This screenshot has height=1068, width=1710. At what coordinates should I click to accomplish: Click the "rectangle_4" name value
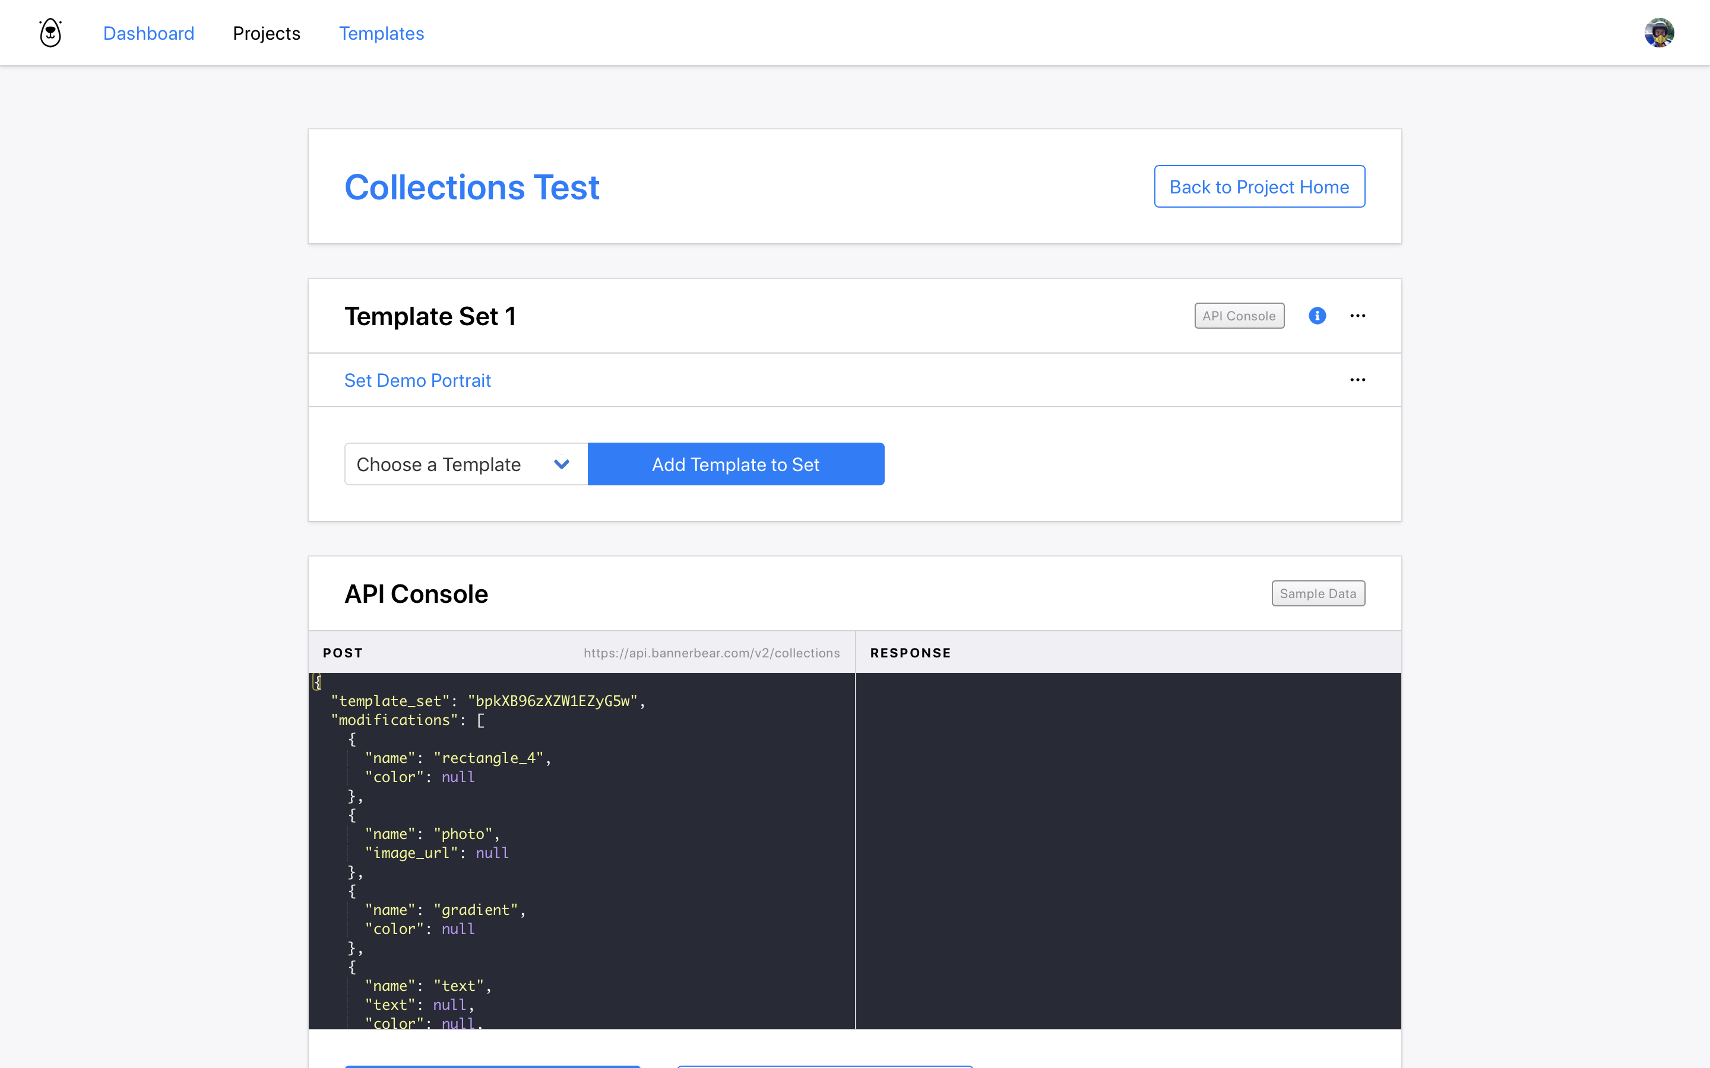(488, 758)
